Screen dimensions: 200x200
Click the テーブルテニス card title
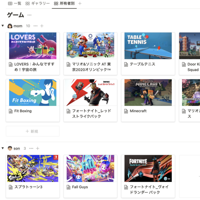tap(142, 64)
